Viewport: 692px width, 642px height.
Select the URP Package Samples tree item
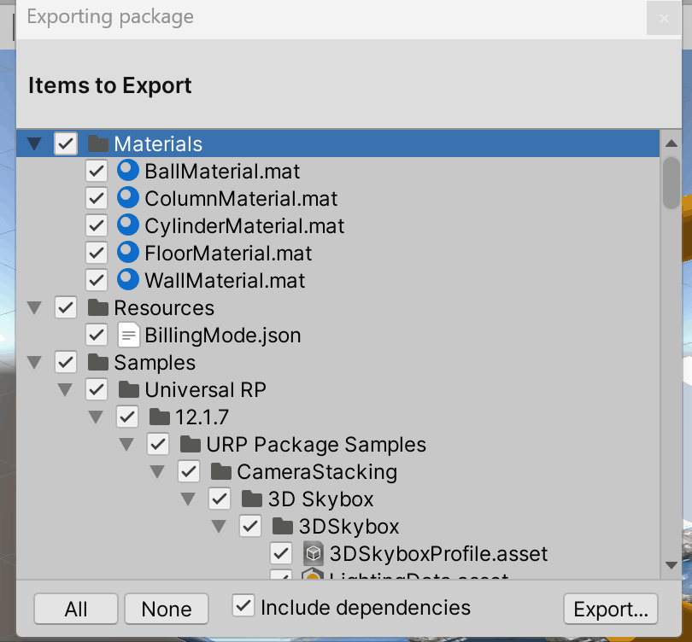(315, 444)
